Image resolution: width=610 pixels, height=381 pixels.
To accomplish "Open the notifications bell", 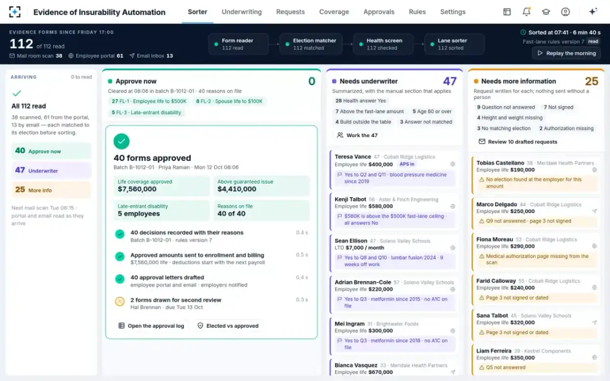I will coord(526,12).
